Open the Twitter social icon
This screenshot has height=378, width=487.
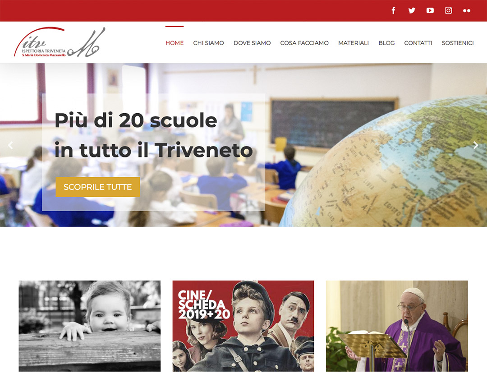tap(412, 10)
